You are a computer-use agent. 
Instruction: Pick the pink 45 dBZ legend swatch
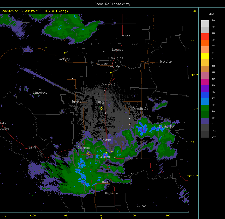(x=205, y=75)
